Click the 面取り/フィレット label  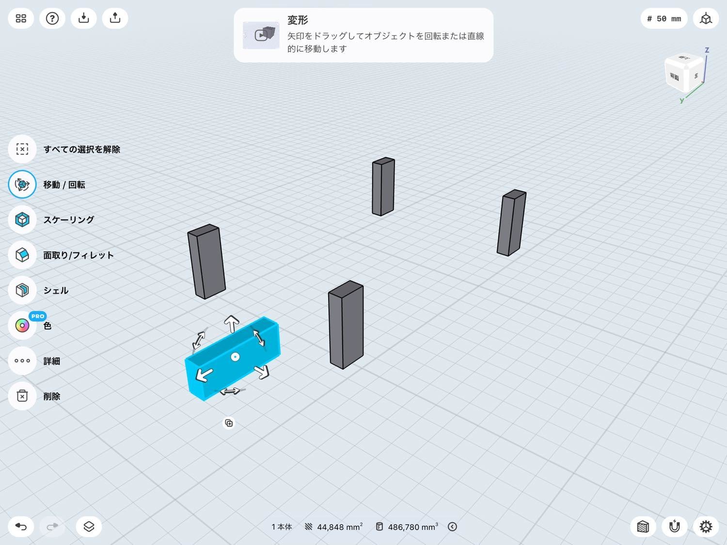(x=79, y=255)
